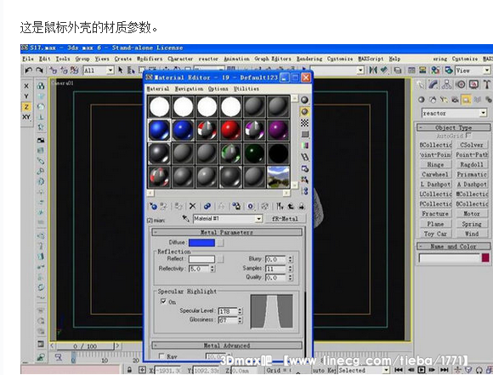The height and width of the screenshot is (375, 493).
Task: Open Material #1 name dropdown
Action: coord(258,219)
